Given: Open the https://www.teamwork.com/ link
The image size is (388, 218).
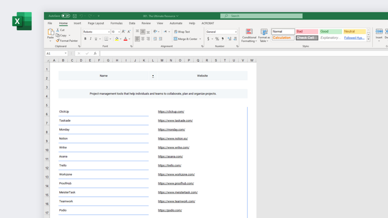Looking at the screenshot, I should pyautogui.click(x=176, y=201).
